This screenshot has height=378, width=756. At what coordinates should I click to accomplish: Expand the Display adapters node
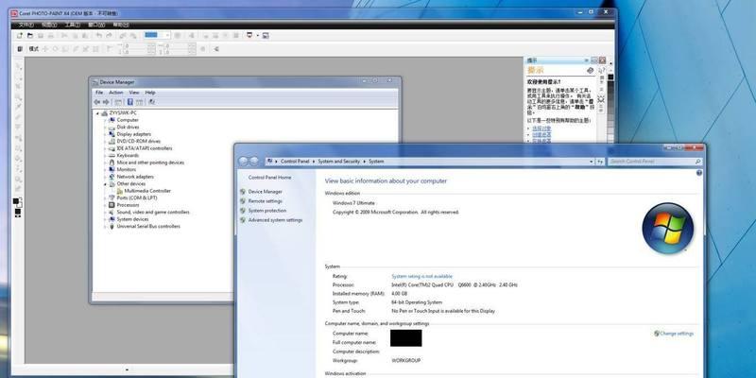point(105,134)
